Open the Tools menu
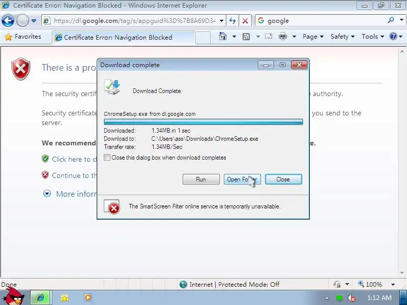 pyautogui.click(x=373, y=37)
